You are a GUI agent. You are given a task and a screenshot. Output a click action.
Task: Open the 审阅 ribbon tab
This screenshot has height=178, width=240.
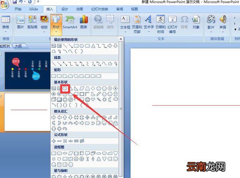(120, 9)
